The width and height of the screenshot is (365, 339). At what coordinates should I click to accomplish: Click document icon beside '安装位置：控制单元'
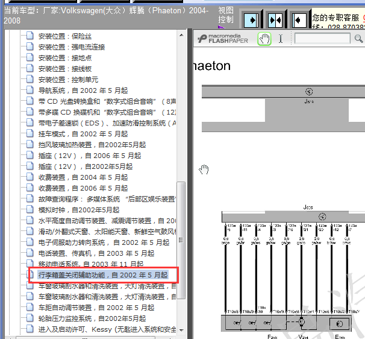pos(30,79)
